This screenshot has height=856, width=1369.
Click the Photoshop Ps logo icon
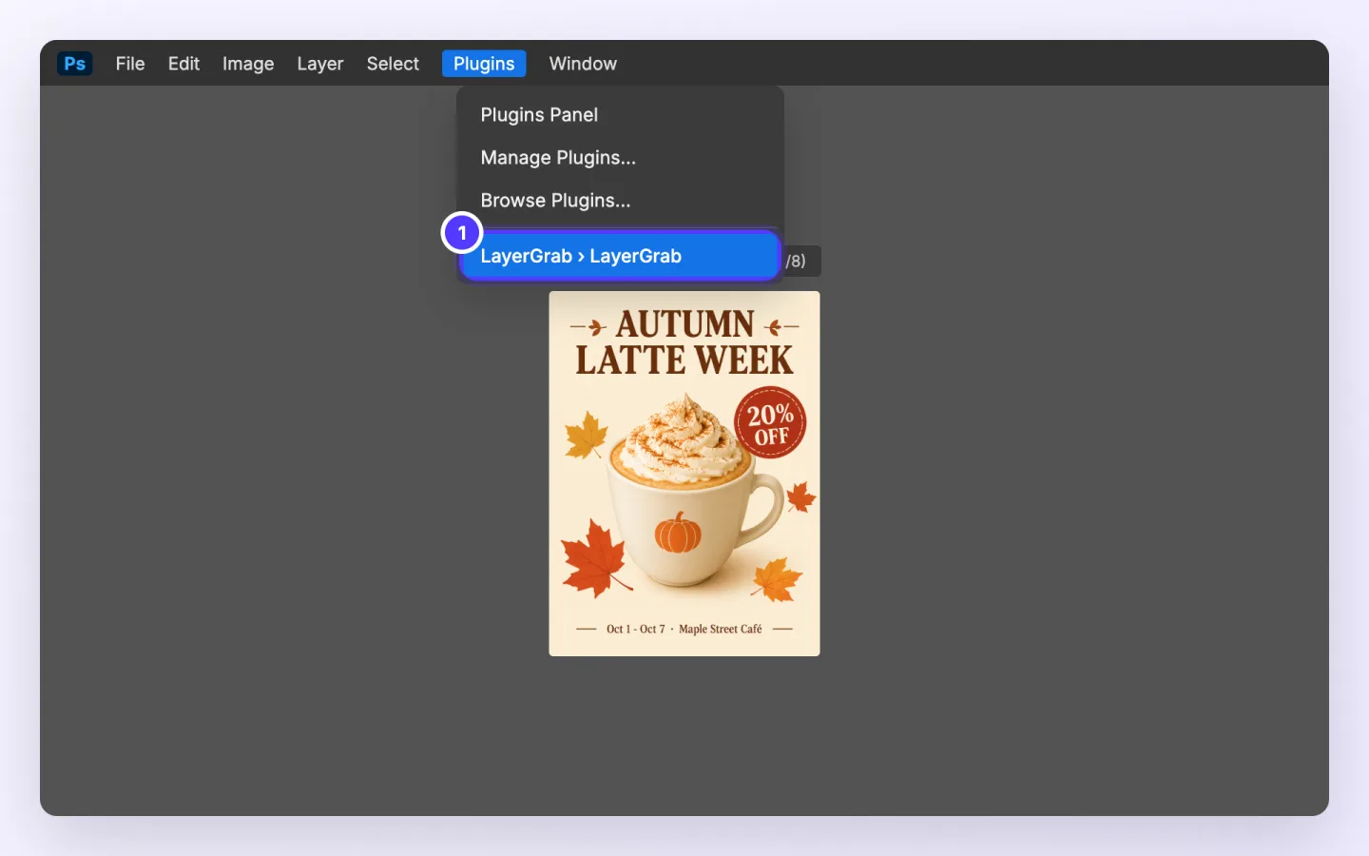(x=75, y=64)
